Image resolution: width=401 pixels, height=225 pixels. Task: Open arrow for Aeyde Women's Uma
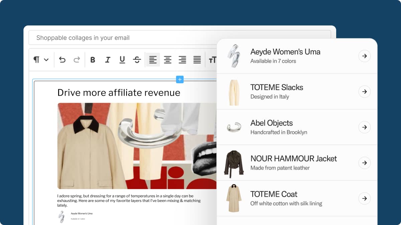point(365,56)
